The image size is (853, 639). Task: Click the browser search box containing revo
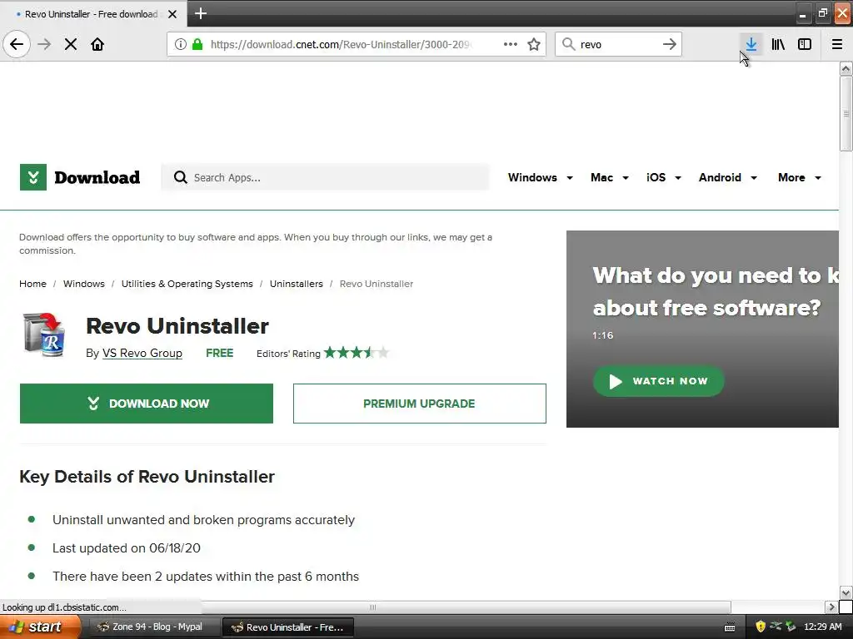618,44
